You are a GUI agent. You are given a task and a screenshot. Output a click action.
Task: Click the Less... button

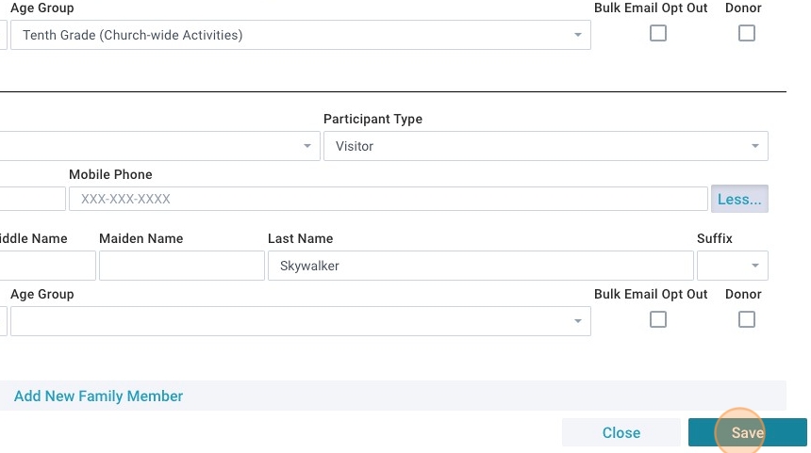coord(739,200)
